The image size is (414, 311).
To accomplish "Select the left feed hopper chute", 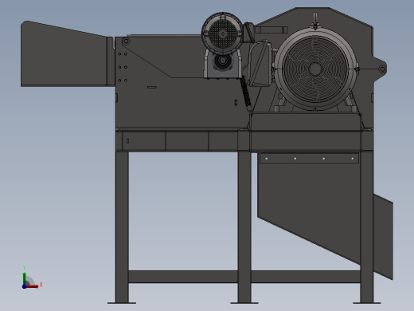I will pos(67,54).
